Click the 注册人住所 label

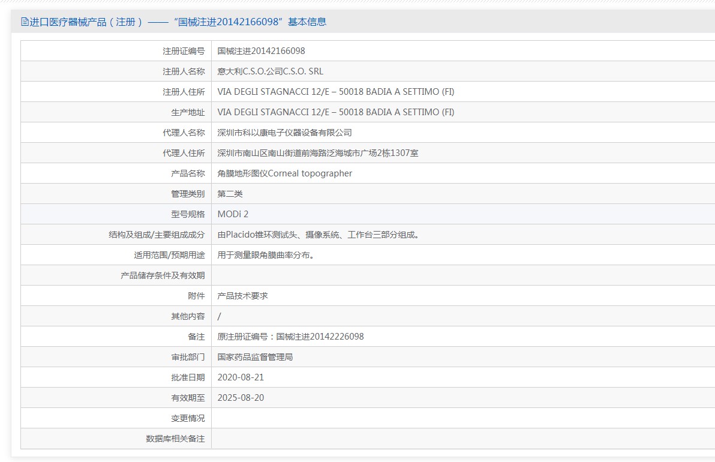(x=184, y=92)
